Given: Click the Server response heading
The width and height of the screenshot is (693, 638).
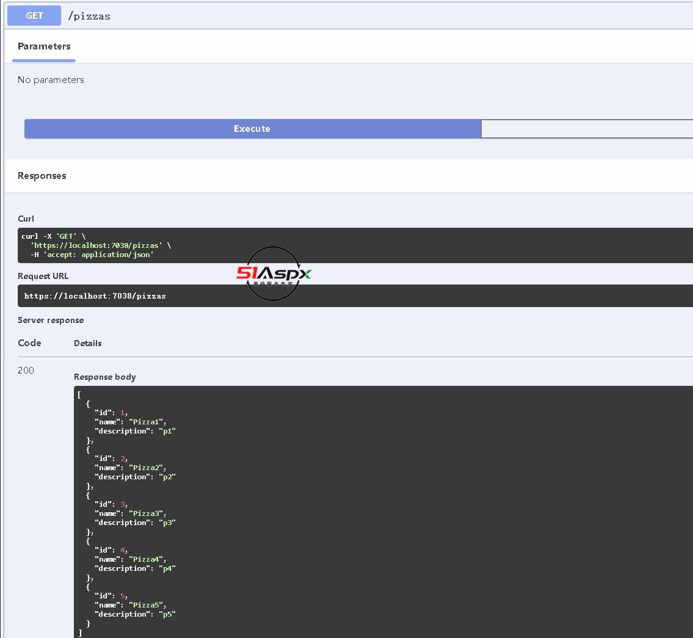Looking at the screenshot, I should pyautogui.click(x=51, y=321).
